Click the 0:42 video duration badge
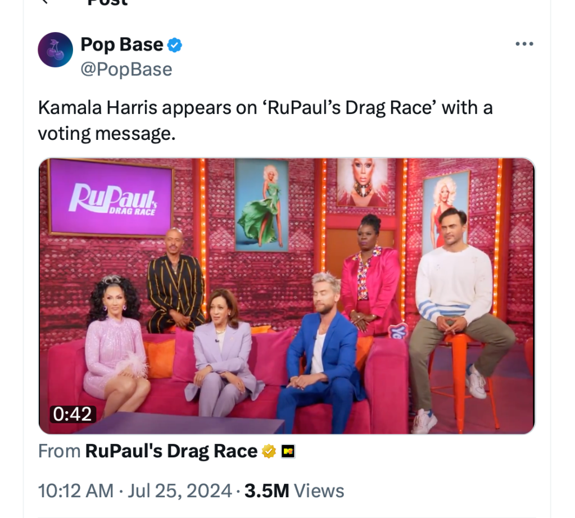This screenshot has height=518, width=575. tap(73, 414)
